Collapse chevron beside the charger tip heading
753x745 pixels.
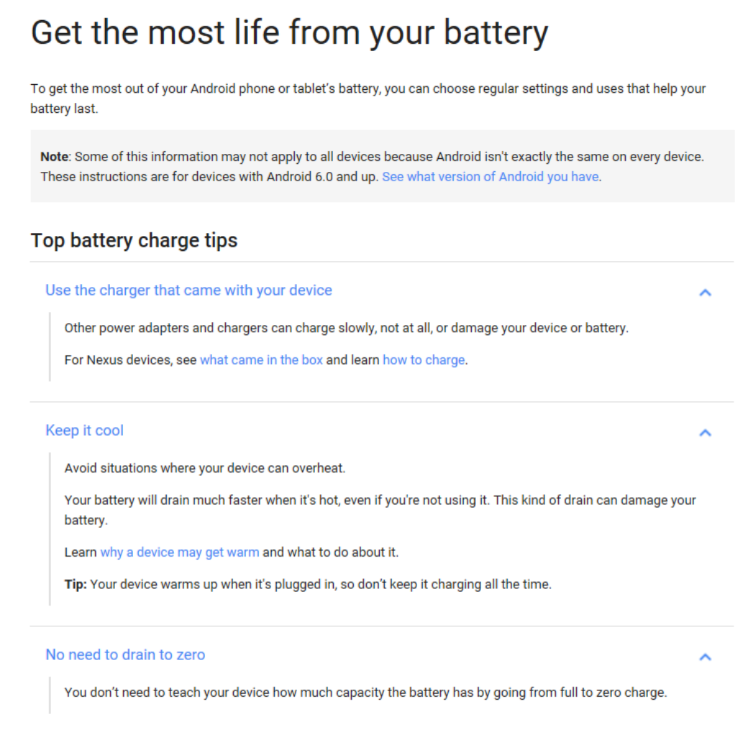(705, 293)
